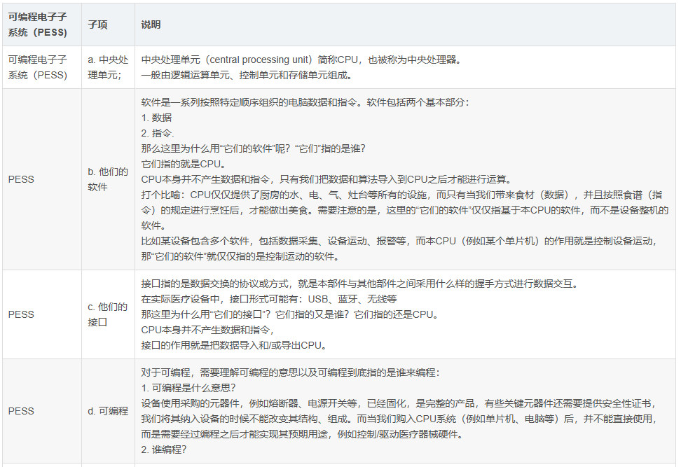The height and width of the screenshot is (467, 681).
Task: Click the text "central processing unit" in the description
Action: coord(254,60)
